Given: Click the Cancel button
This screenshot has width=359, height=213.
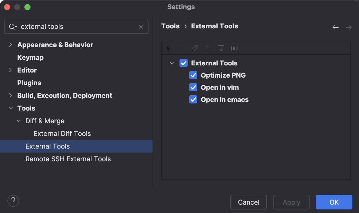Looking at the screenshot, I should coord(249,202).
